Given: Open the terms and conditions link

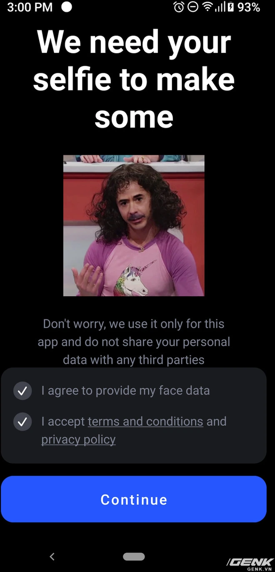Looking at the screenshot, I should click(x=145, y=421).
